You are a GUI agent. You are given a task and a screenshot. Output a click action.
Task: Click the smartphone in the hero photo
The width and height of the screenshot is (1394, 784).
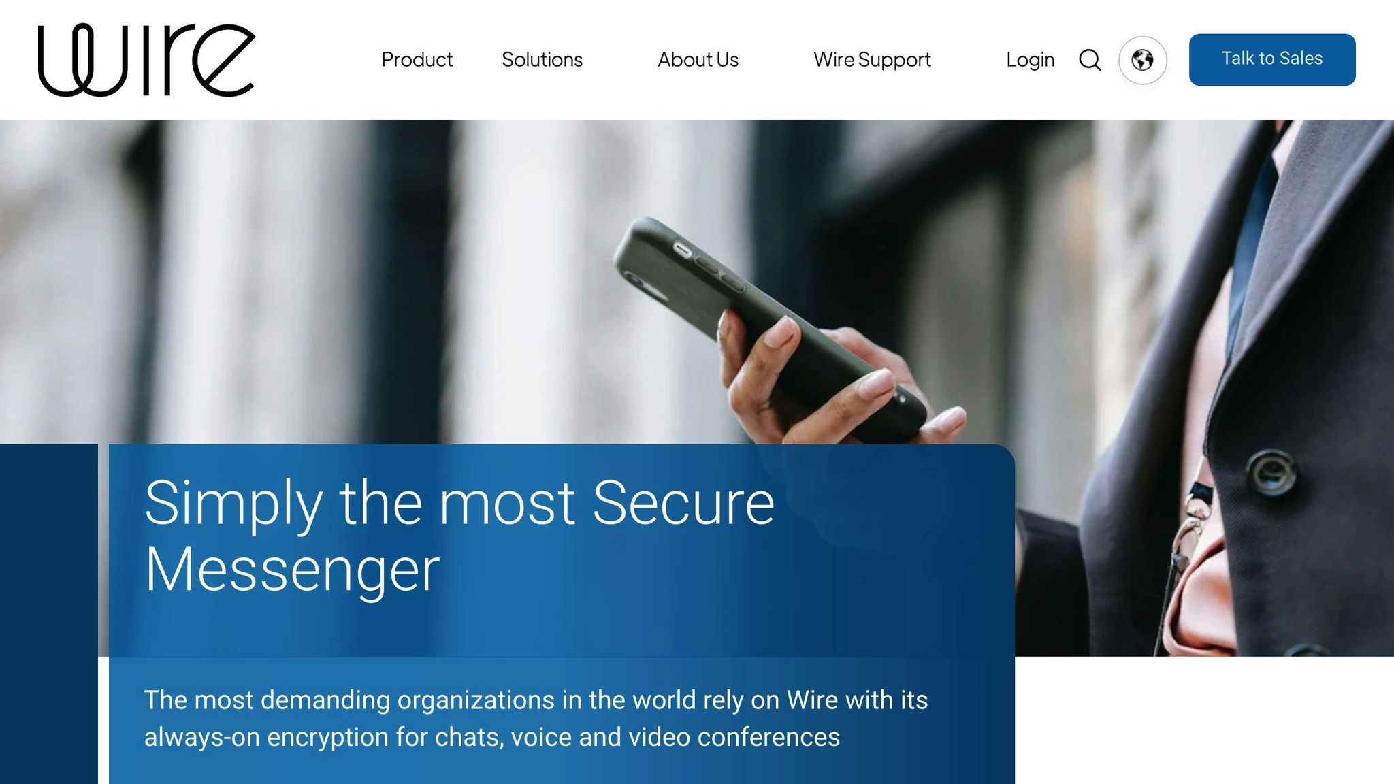(x=769, y=327)
